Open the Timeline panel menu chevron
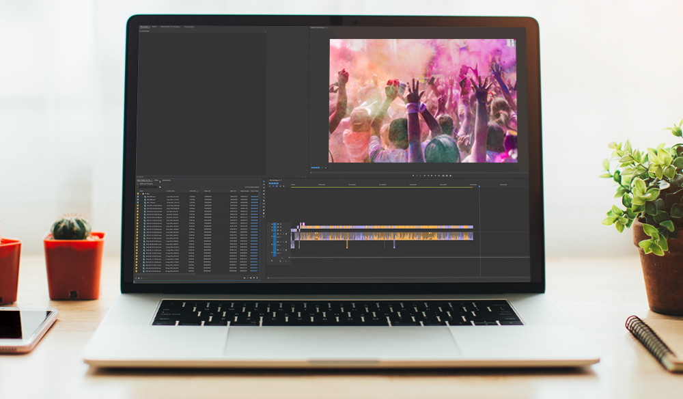 pyautogui.click(x=281, y=180)
